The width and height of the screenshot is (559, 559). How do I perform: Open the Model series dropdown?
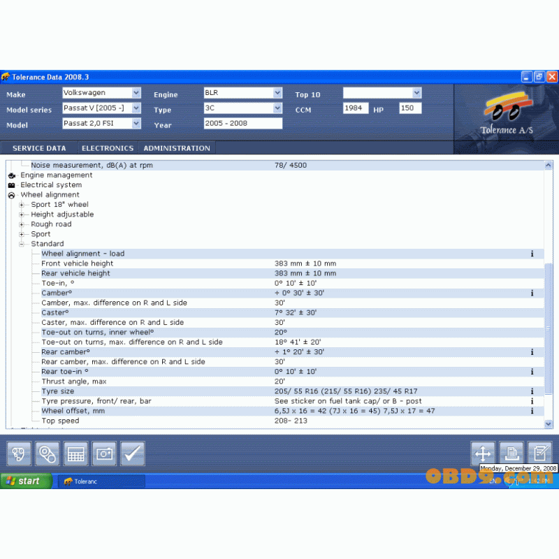tap(136, 108)
